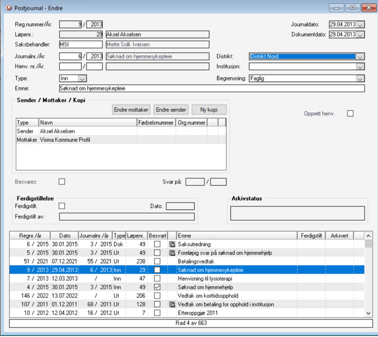The width and height of the screenshot is (378, 337).
Task: Click document icon beside Foreløpig svar row
Action: point(172,253)
